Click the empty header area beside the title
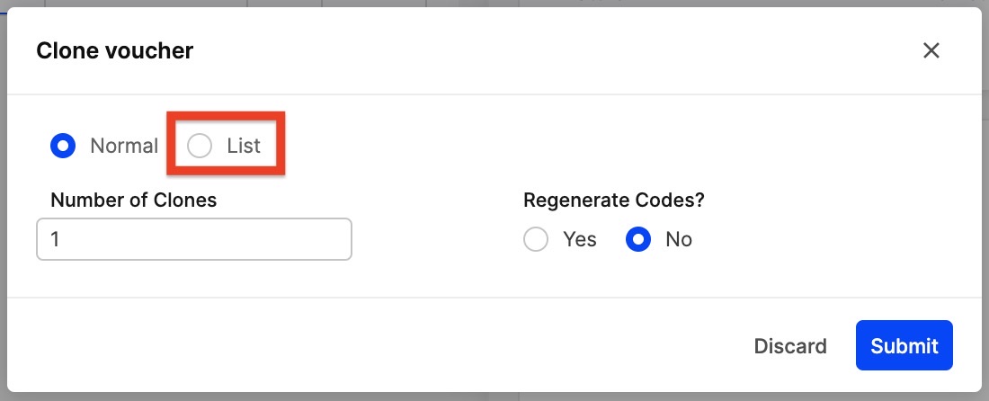The image size is (989, 401). pos(539,50)
